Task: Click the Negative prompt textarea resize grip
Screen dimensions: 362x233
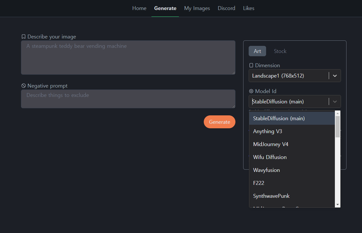Action: [234, 106]
